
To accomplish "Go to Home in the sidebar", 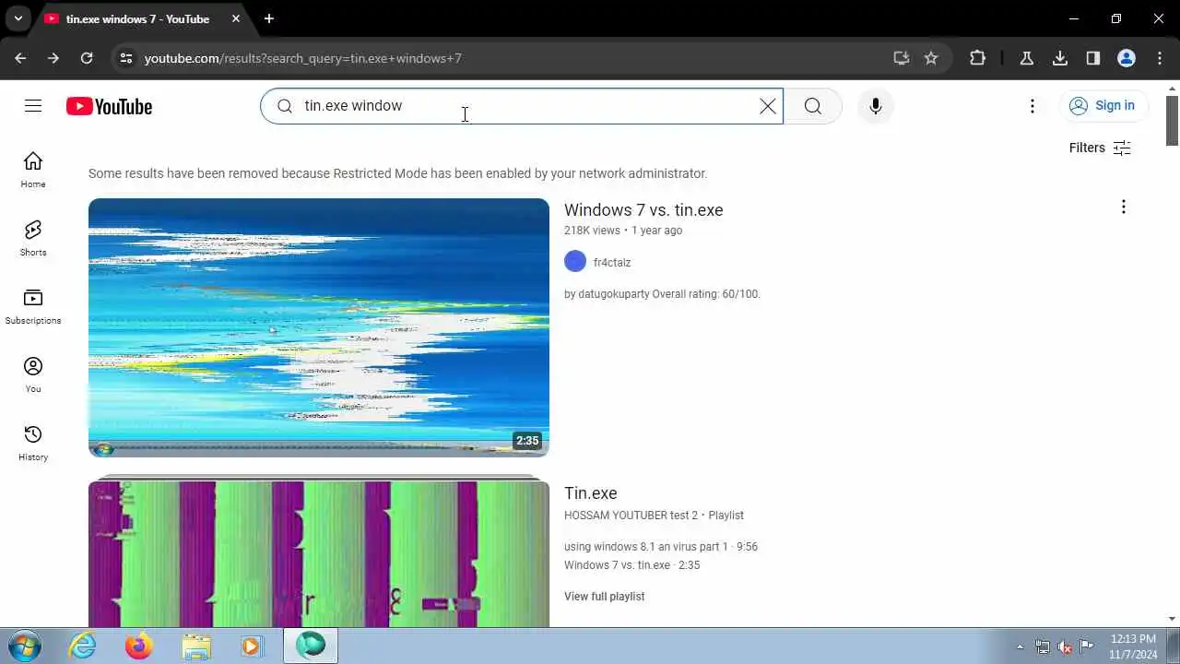I will point(33,170).
